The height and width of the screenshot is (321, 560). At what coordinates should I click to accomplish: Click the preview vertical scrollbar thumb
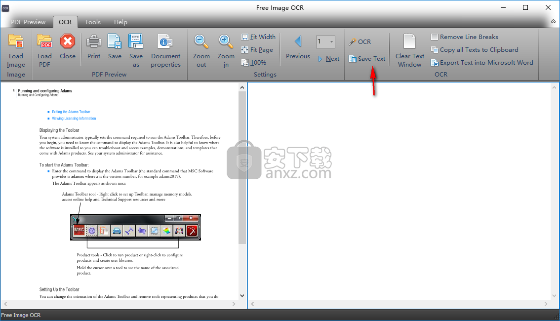pos(242,168)
